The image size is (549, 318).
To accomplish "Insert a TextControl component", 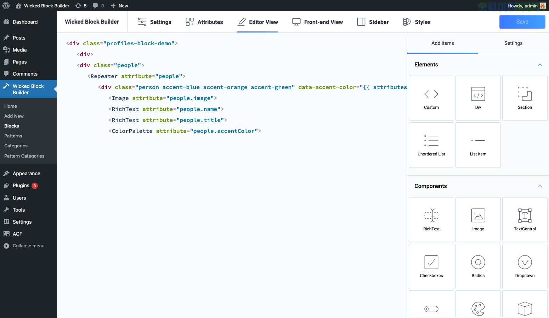I will [x=525, y=220].
